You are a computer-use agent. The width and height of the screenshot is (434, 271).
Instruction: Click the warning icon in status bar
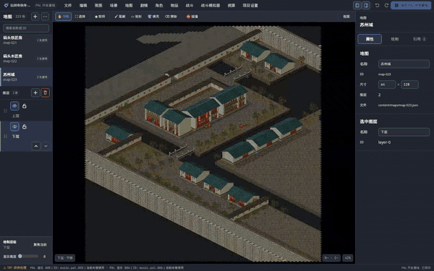click(x=4, y=267)
